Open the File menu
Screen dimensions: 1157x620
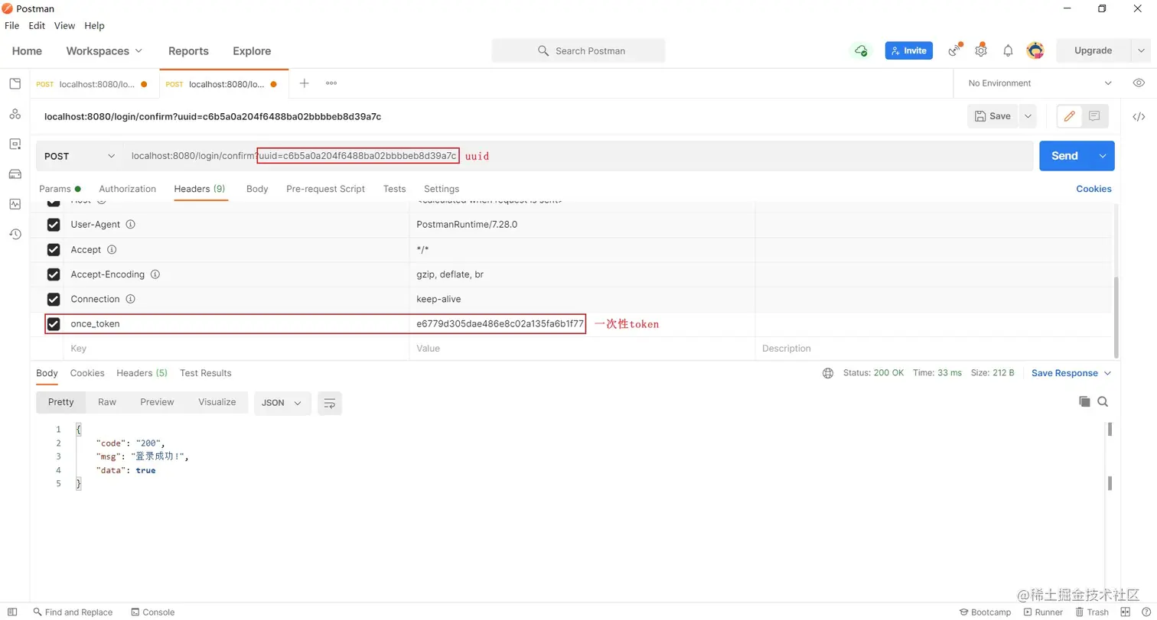11,25
